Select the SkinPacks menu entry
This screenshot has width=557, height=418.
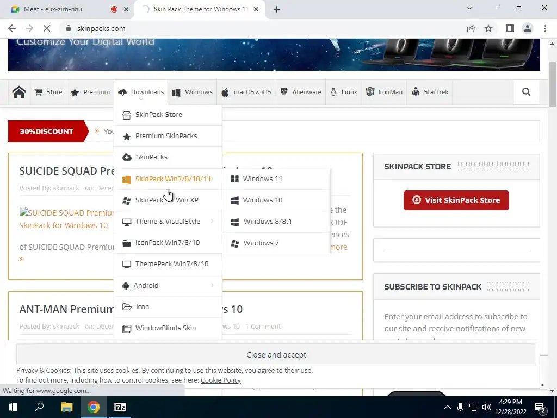(168, 157)
